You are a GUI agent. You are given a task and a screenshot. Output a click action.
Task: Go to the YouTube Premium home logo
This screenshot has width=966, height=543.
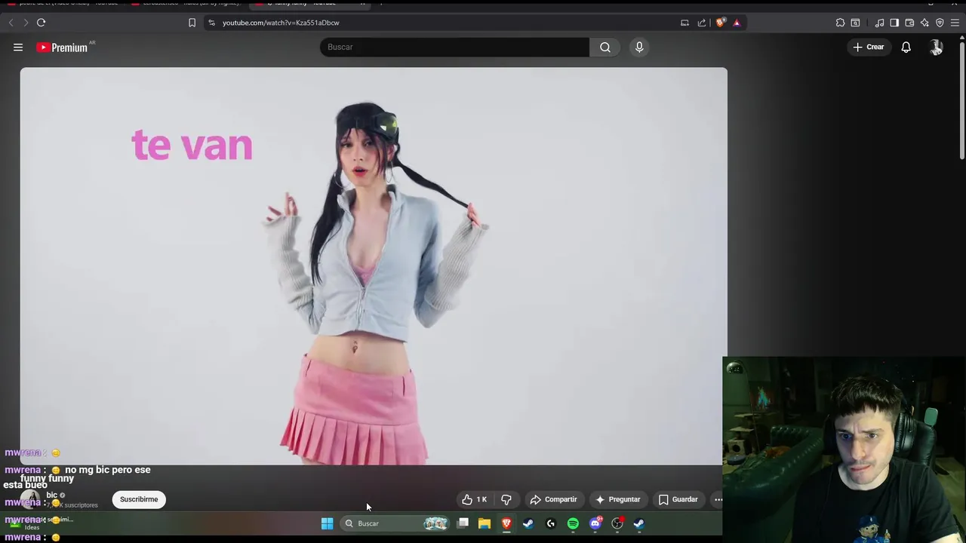click(62, 47)
